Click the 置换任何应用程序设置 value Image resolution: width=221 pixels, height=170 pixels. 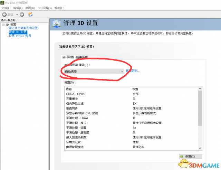tap(147, 123)
